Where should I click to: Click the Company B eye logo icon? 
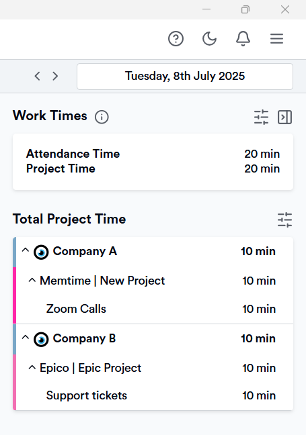[41, 339]
